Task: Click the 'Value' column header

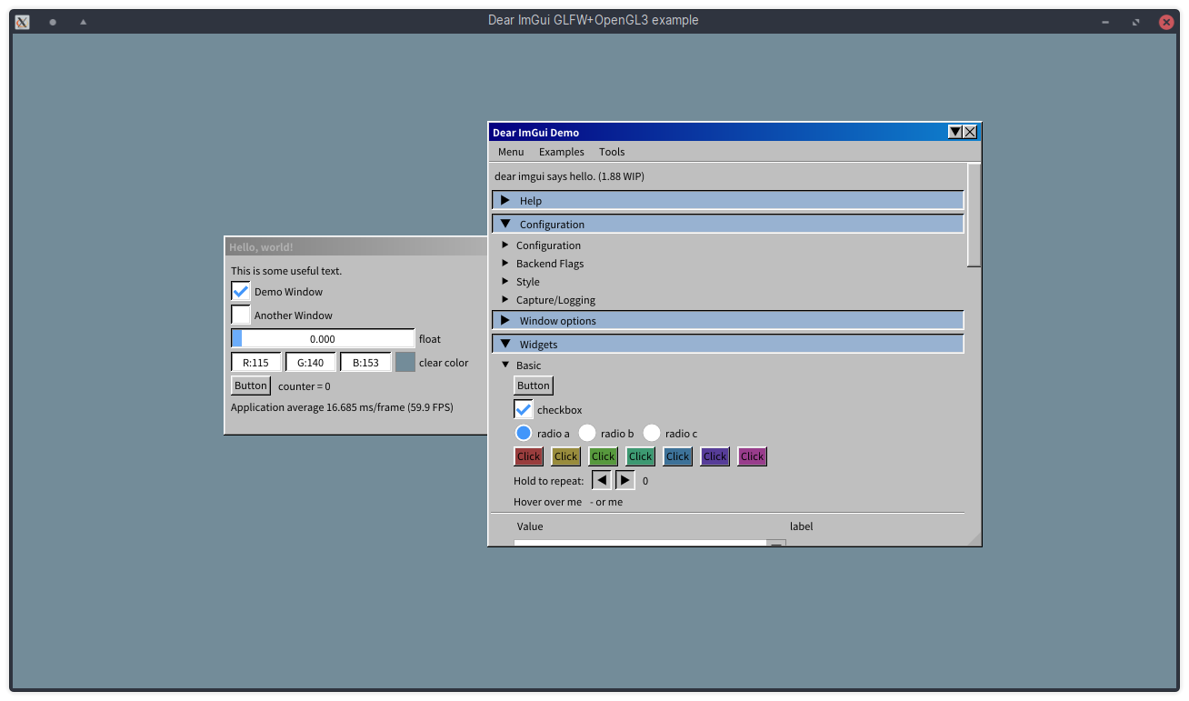Action: 530,526
